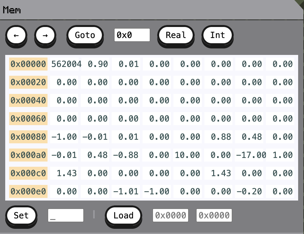Select the 0x00000 row address label

click(x=28, y=64)
